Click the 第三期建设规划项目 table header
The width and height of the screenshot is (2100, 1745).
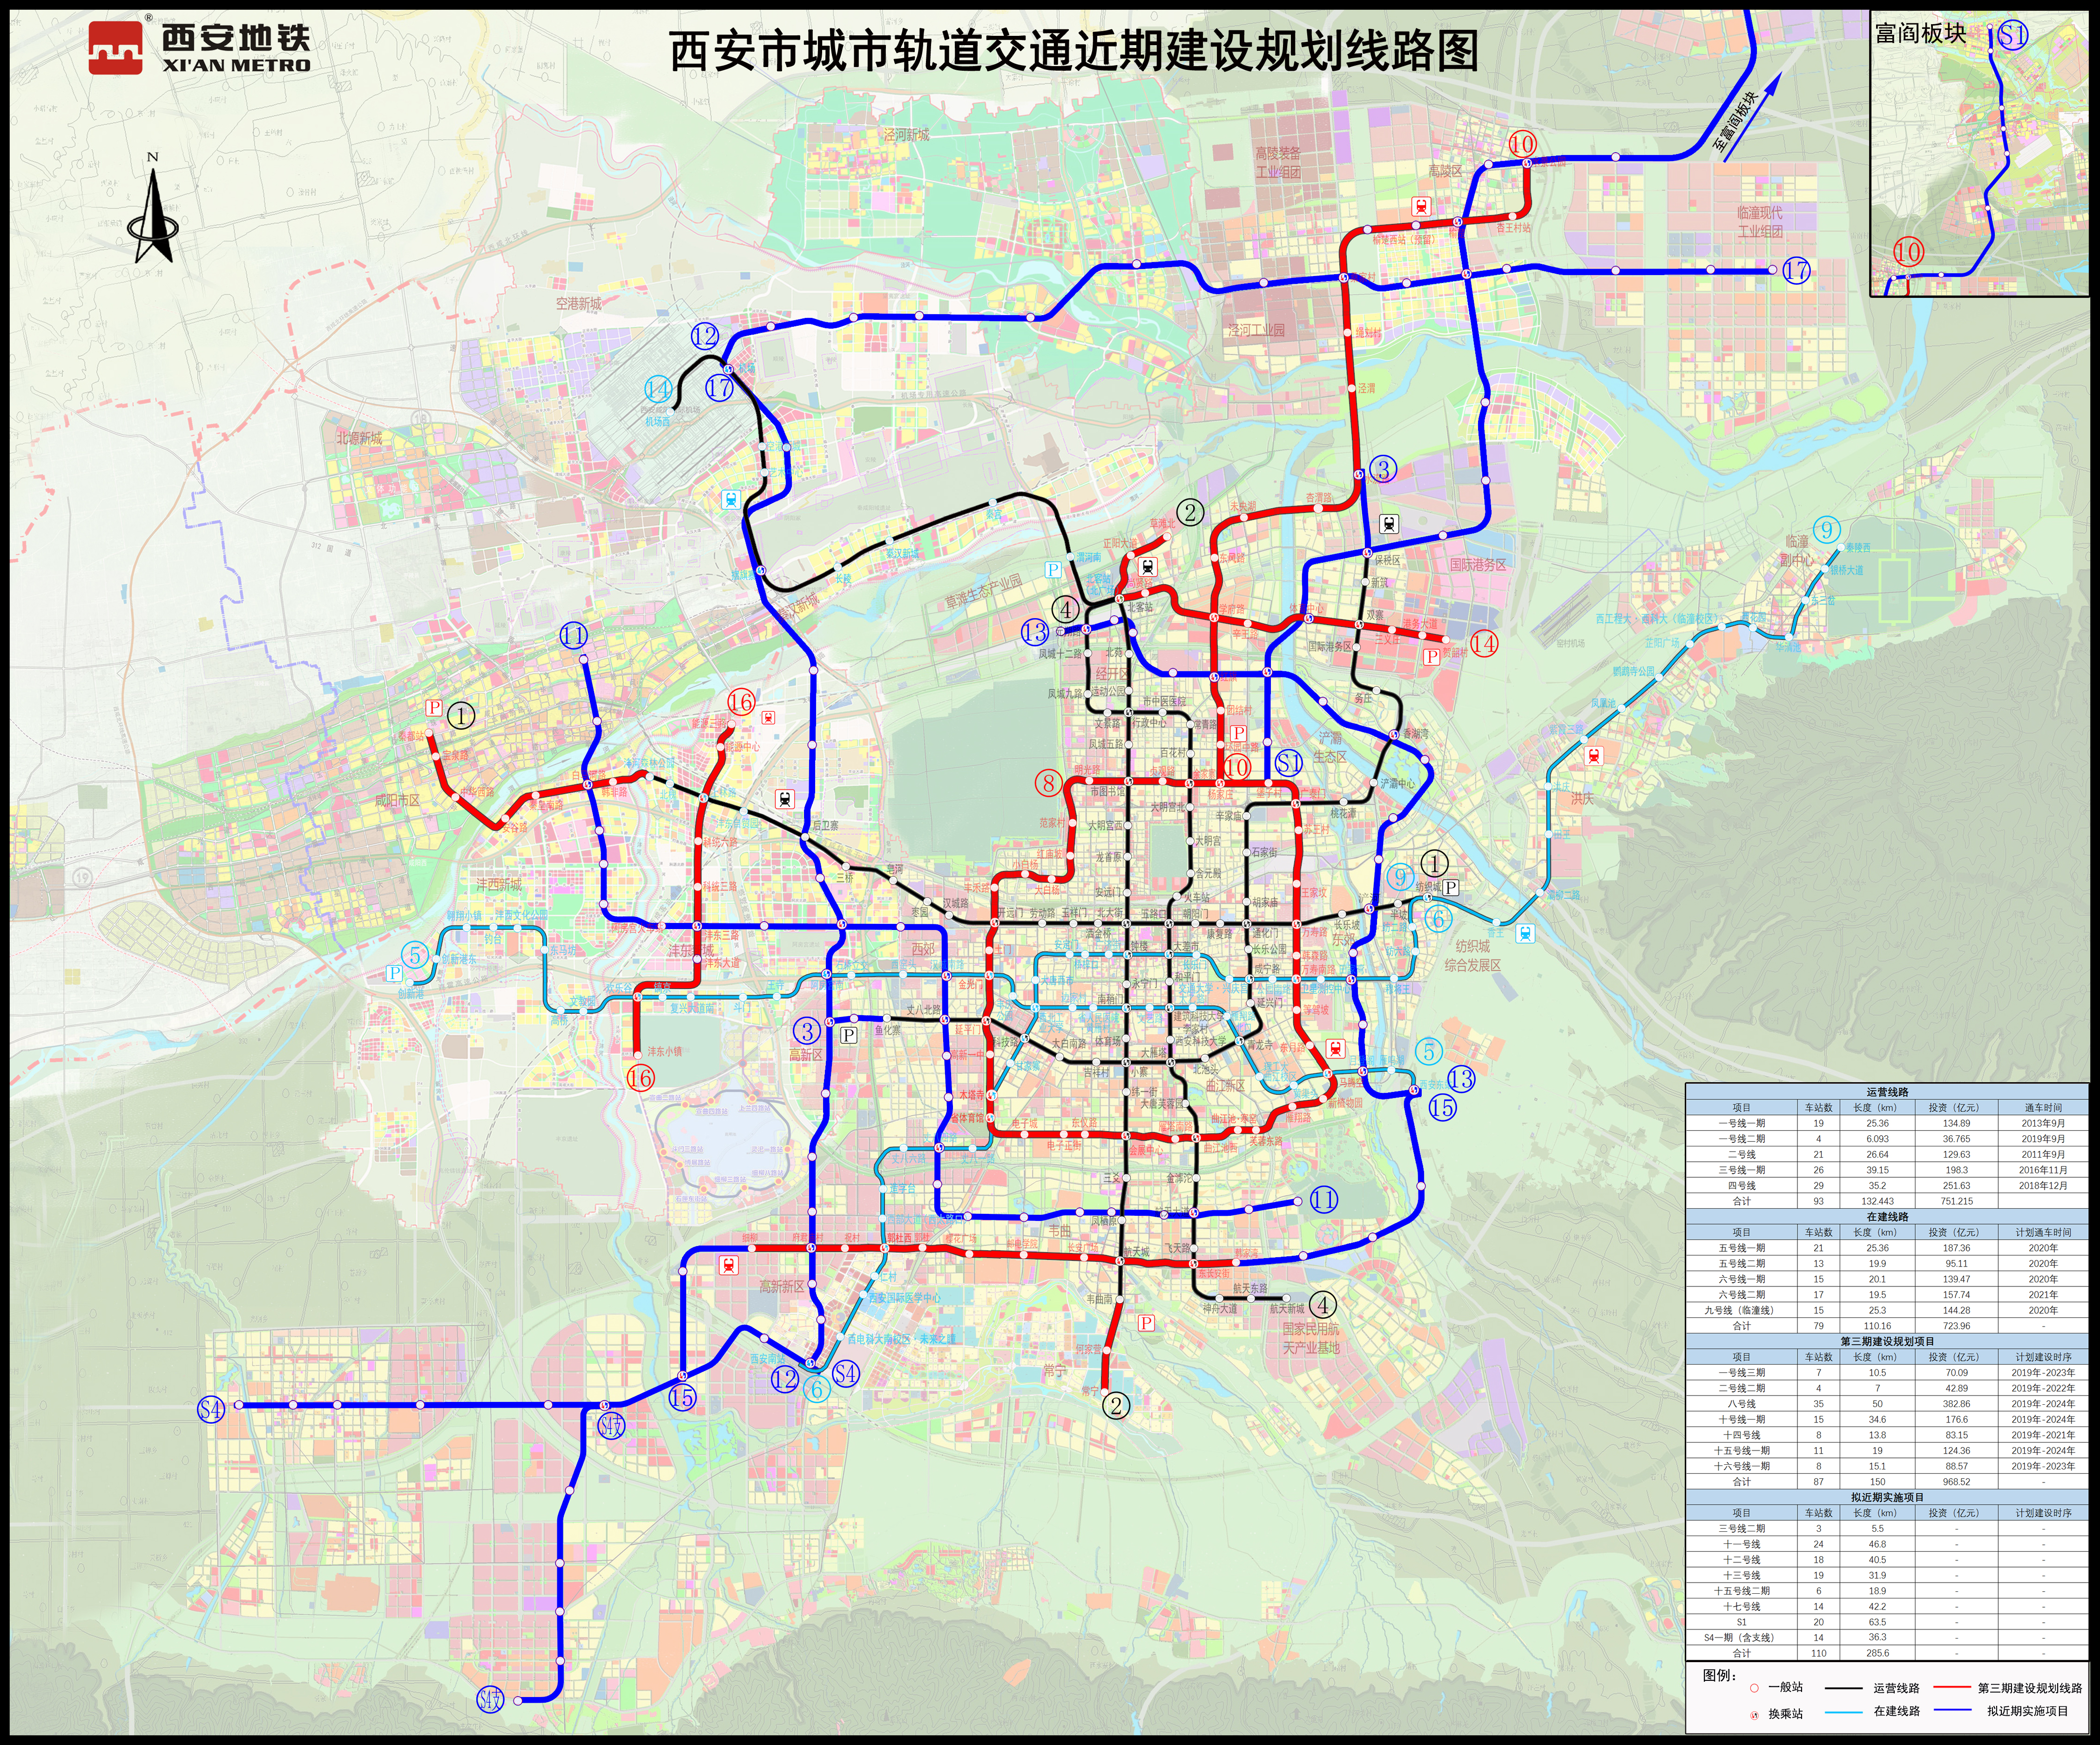1888,1342
